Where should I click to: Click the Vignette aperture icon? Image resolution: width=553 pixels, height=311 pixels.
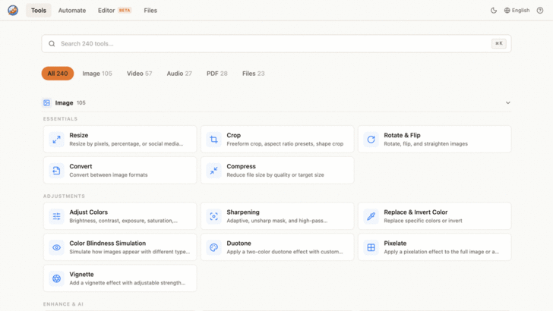point(56,278)
